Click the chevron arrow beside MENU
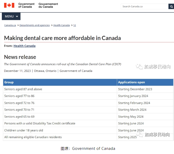Screen dimensions: 174x154 click(x=17, y=16)
